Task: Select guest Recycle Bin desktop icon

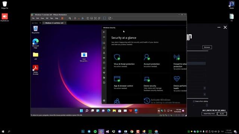Action: [x=35, y=30]
